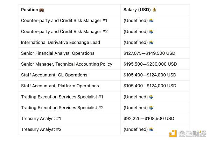
Task: Click Staff Accountant, GL Operations row
Action: [54, 75]
